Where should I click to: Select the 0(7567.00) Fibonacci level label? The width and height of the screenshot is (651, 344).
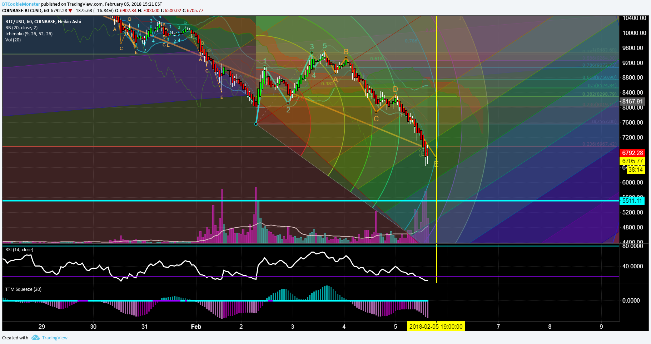(x=604, y=121)
